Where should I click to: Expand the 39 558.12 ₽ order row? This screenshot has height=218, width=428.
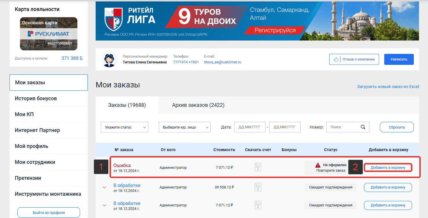tap(105, 187)
